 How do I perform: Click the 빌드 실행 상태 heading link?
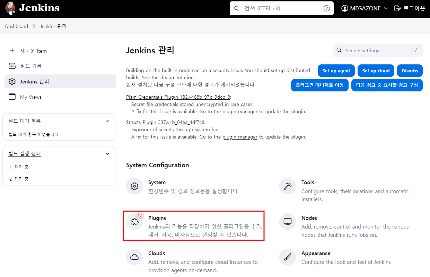coord(25,154)
